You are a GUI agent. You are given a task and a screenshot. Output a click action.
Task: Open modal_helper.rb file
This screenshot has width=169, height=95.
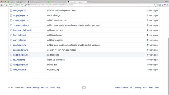click(20, 55)
